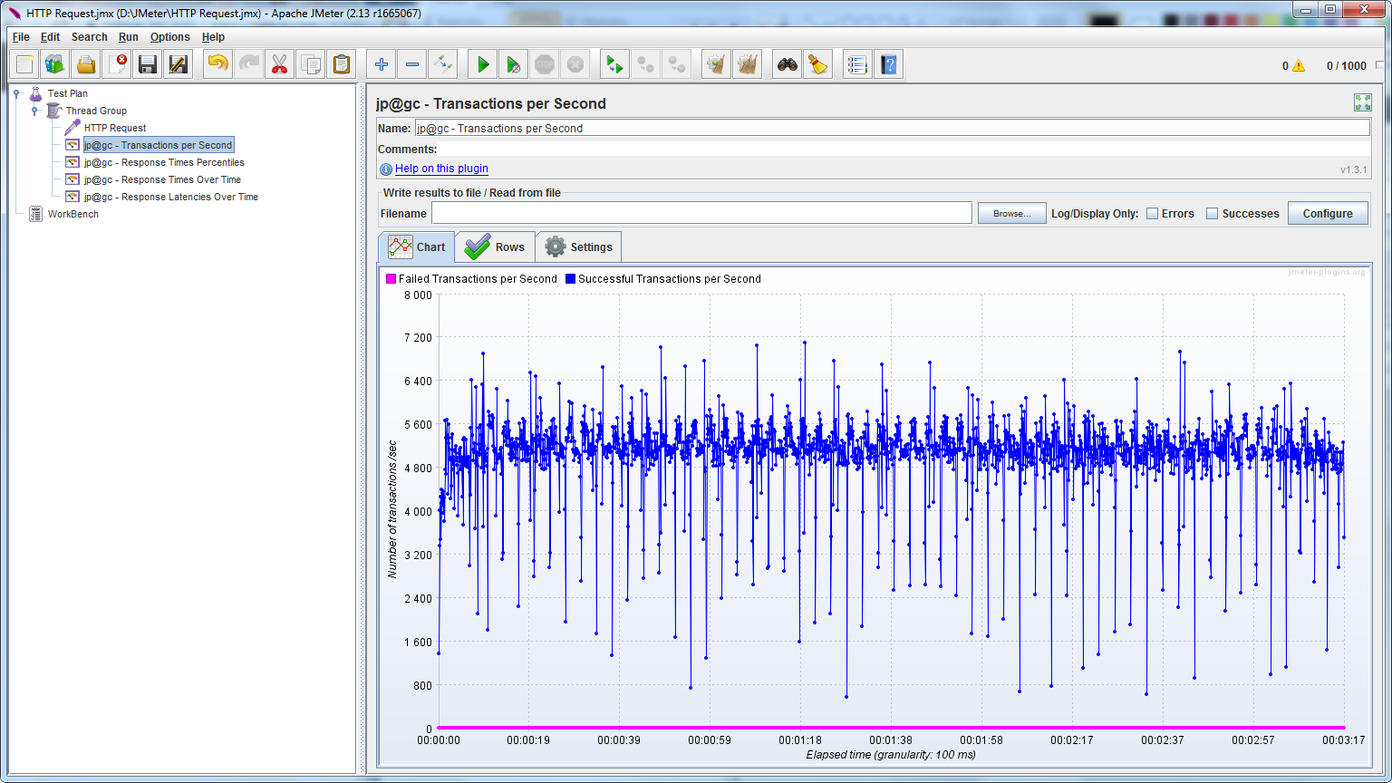Viewport: 1392px width, 783px height.
Task: Collapse the Test Plan tree node
Action: [x=17, y=93]
